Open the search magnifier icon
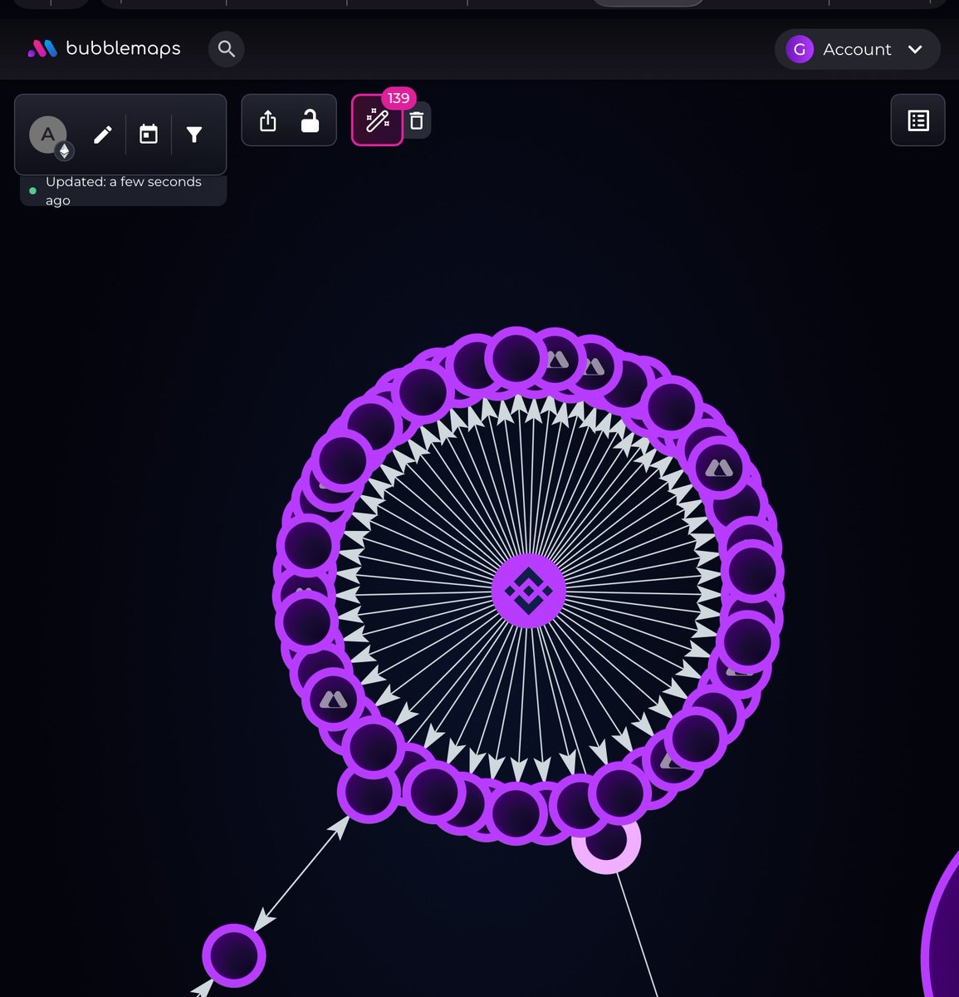 (x=226, y=49)
